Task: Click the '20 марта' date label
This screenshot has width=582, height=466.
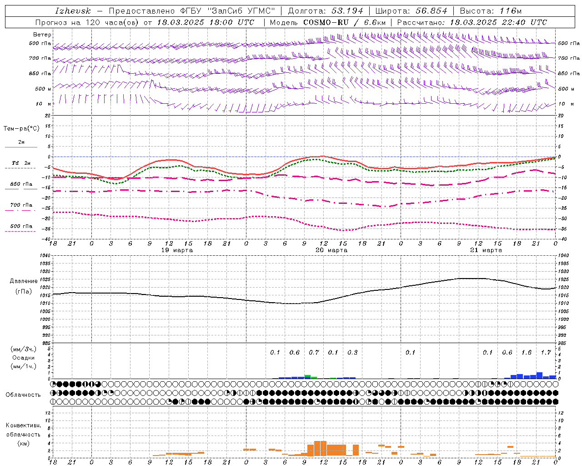Action: (331, 250)
